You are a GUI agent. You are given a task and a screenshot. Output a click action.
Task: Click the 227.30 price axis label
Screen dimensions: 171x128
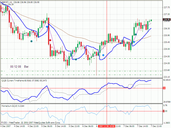pos(167,14)
